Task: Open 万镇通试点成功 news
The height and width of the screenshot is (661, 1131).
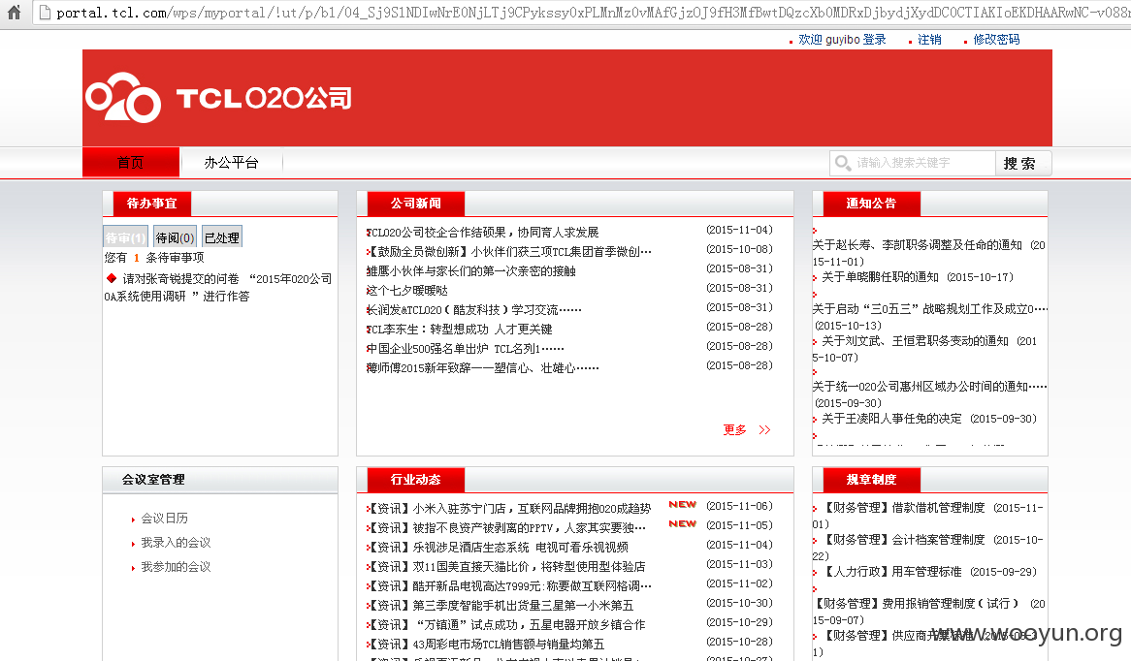Action: coord(506,626)
